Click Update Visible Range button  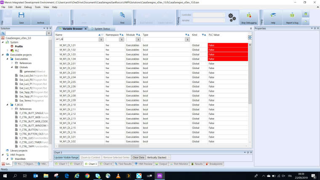click(x=67, y=157)
